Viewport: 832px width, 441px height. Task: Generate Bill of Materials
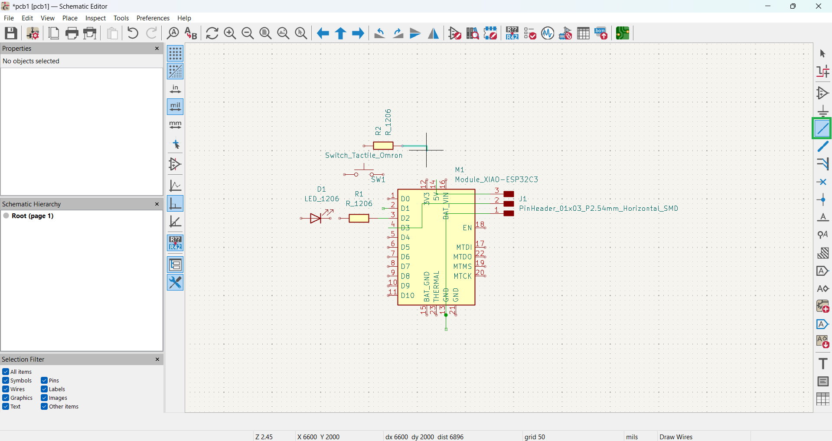pos(601,33)
